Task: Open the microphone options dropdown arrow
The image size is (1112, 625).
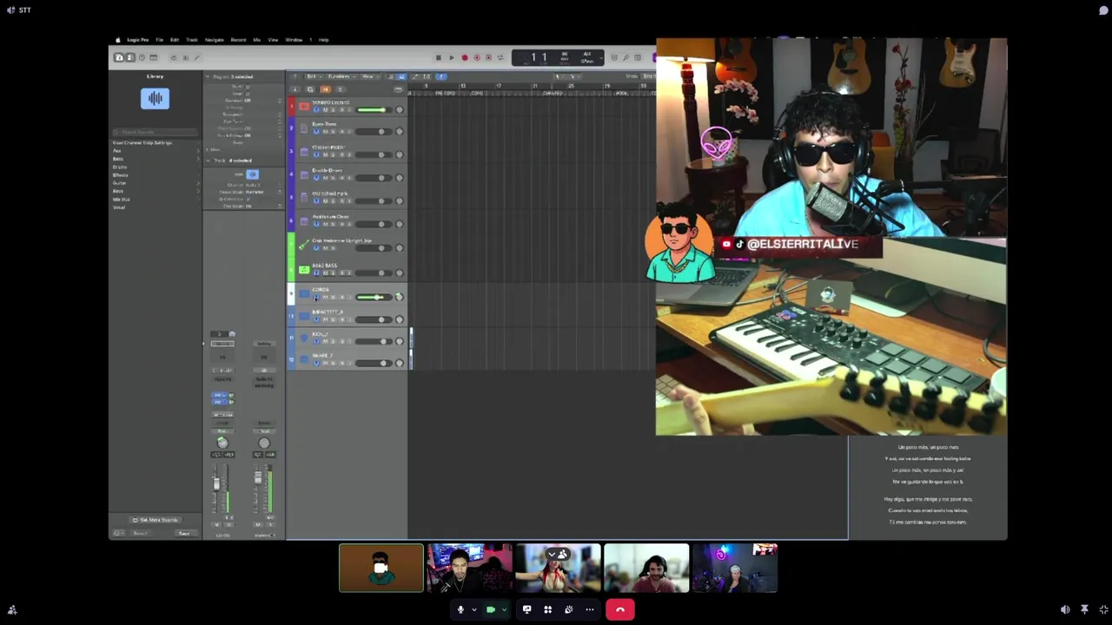Action: point(473,609)
